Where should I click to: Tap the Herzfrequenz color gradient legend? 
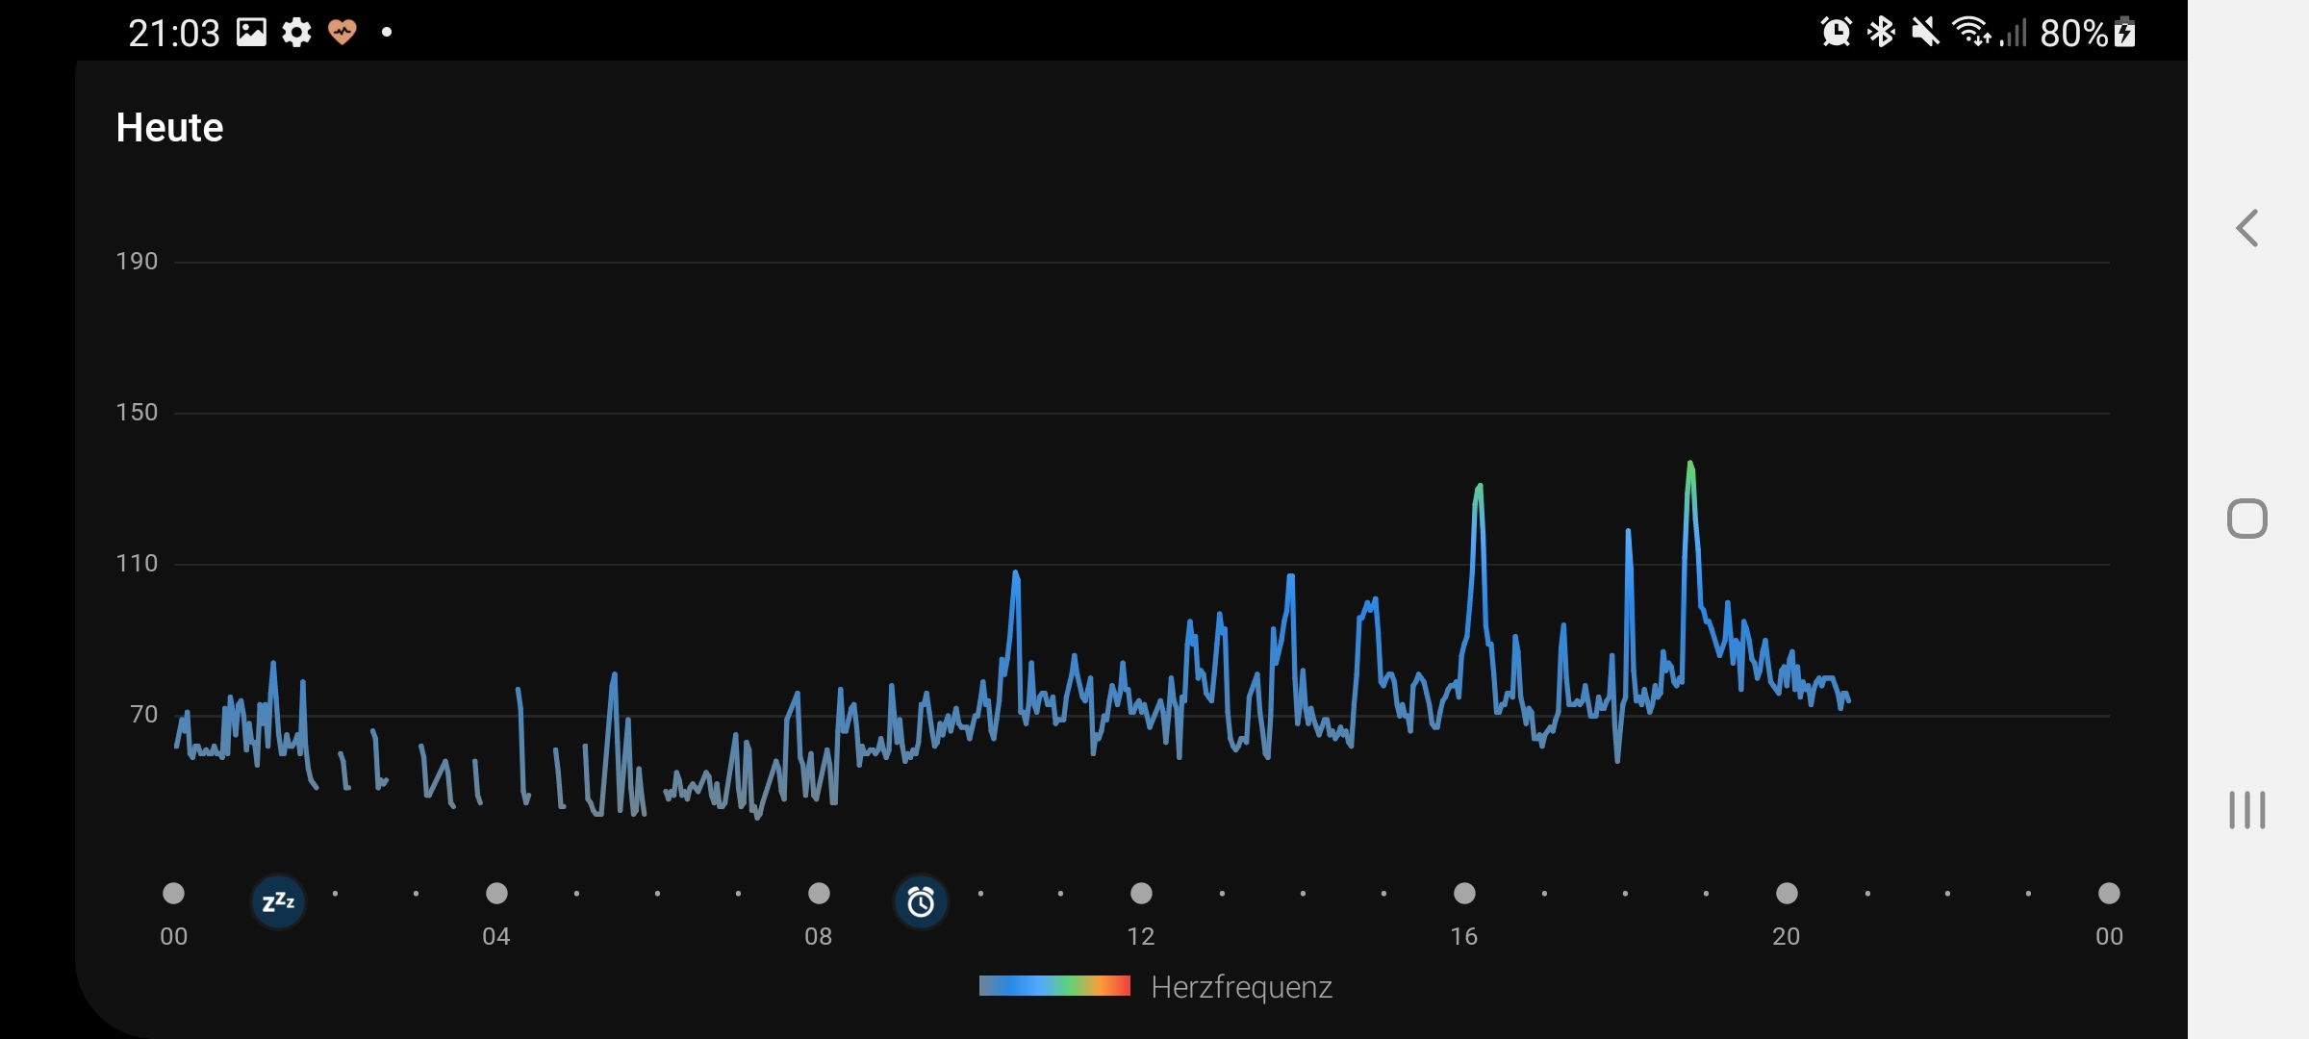tap(1054, 986)
